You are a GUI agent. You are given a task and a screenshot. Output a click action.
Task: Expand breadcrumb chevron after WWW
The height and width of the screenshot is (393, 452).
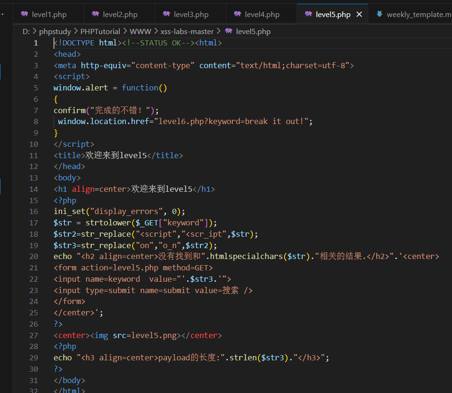pyautogui.click(x=156, y=31)
